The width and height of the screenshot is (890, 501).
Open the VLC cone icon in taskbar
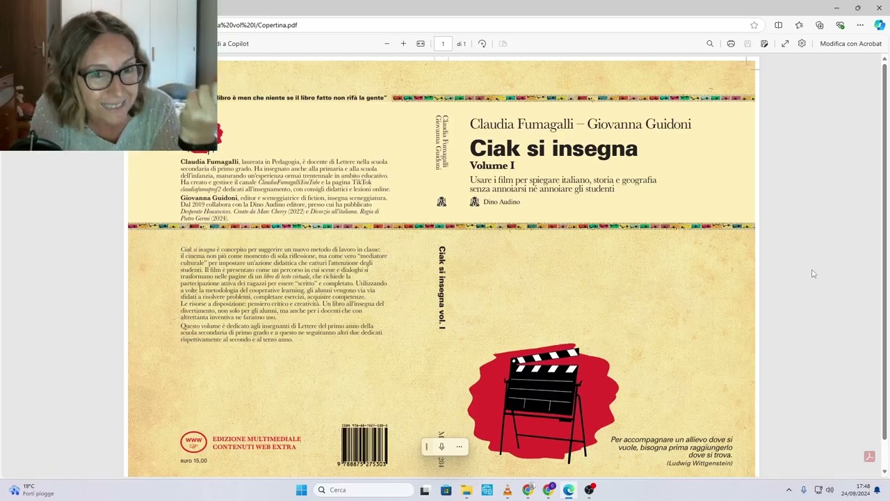pyautogui.click(x=508, y=490)
